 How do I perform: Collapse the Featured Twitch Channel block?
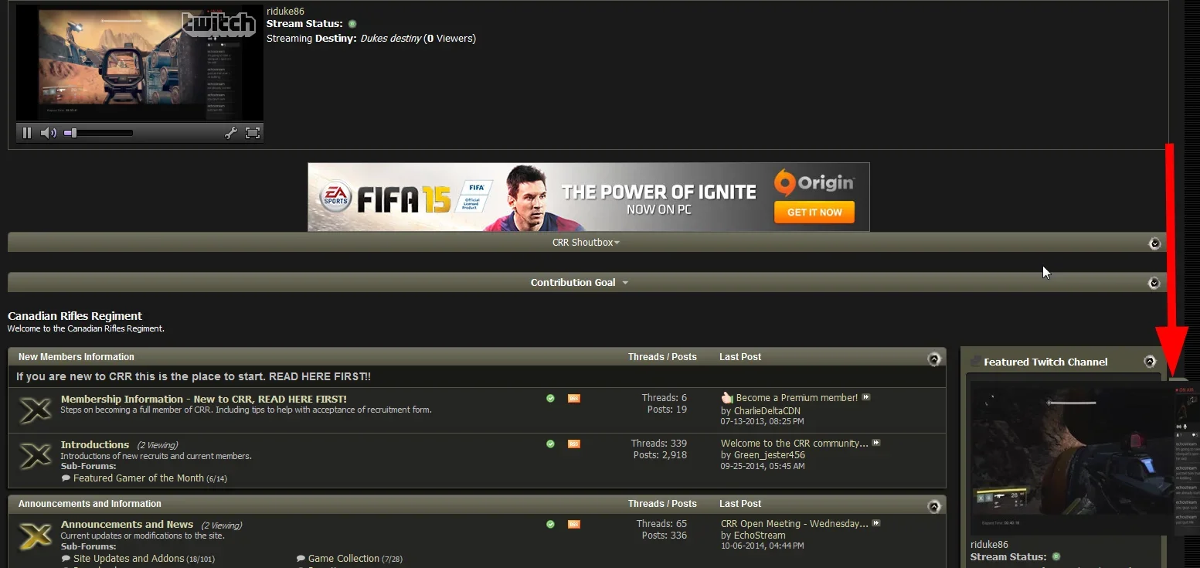[x=1150, y=362]
